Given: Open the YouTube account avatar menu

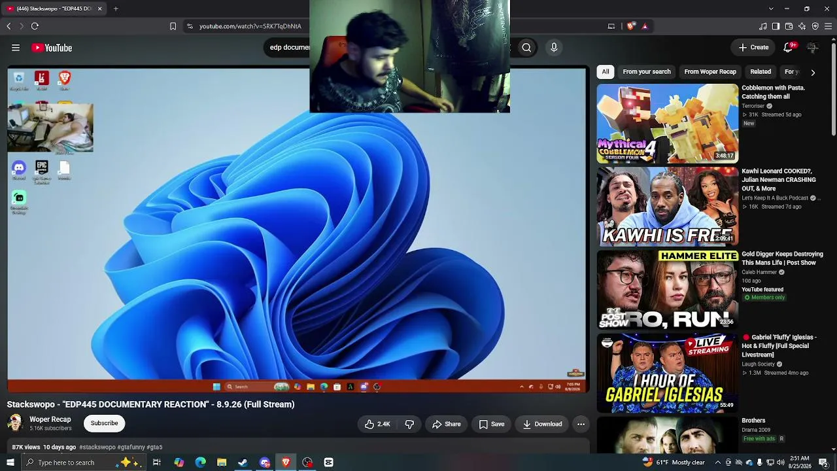Looking at the screenshot, I should tap(812, 47).
